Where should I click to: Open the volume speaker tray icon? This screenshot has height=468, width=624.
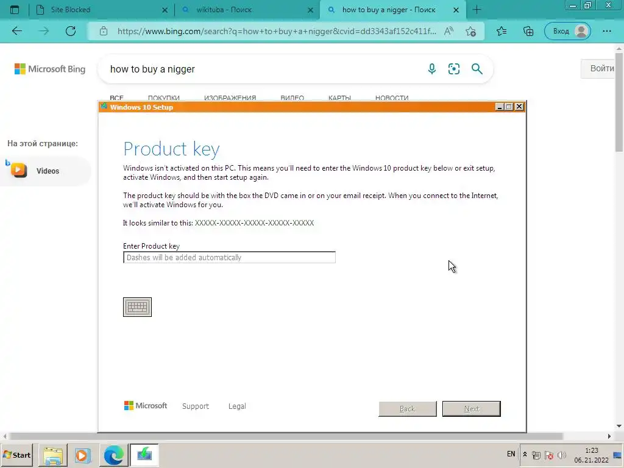click(x=562, y=455)
